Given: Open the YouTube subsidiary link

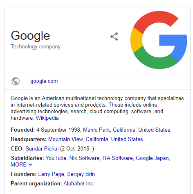Looking at the screenshot, I should [x=56, y=158].
